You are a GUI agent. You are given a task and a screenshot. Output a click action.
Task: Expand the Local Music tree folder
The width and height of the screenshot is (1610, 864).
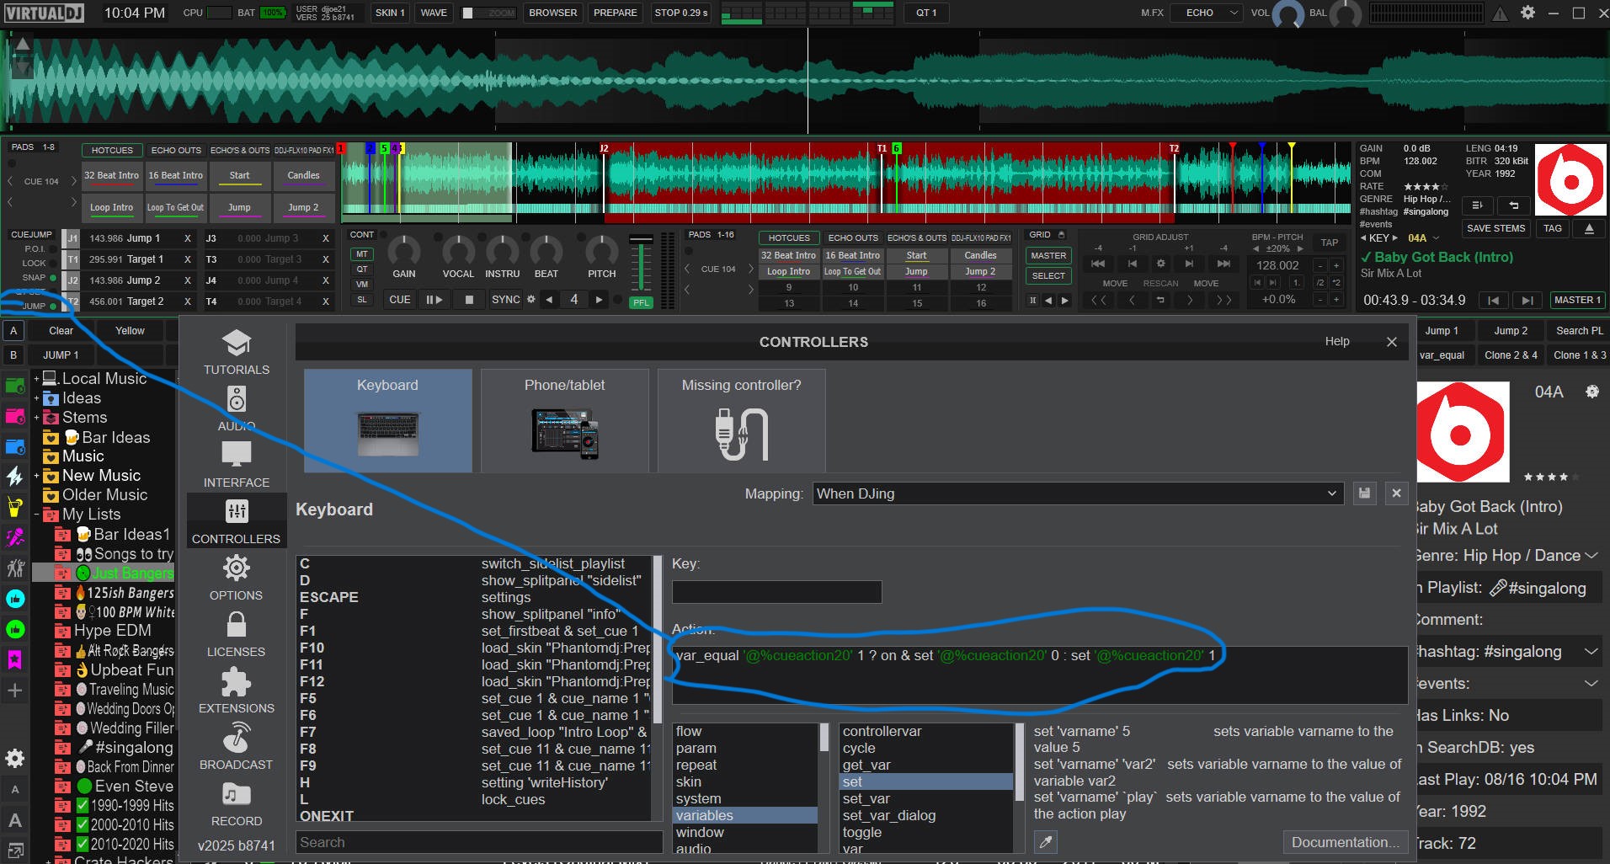coord(36,379)
